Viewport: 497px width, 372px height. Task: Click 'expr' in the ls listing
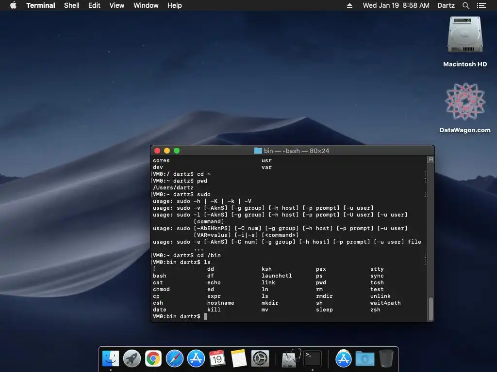214,296
